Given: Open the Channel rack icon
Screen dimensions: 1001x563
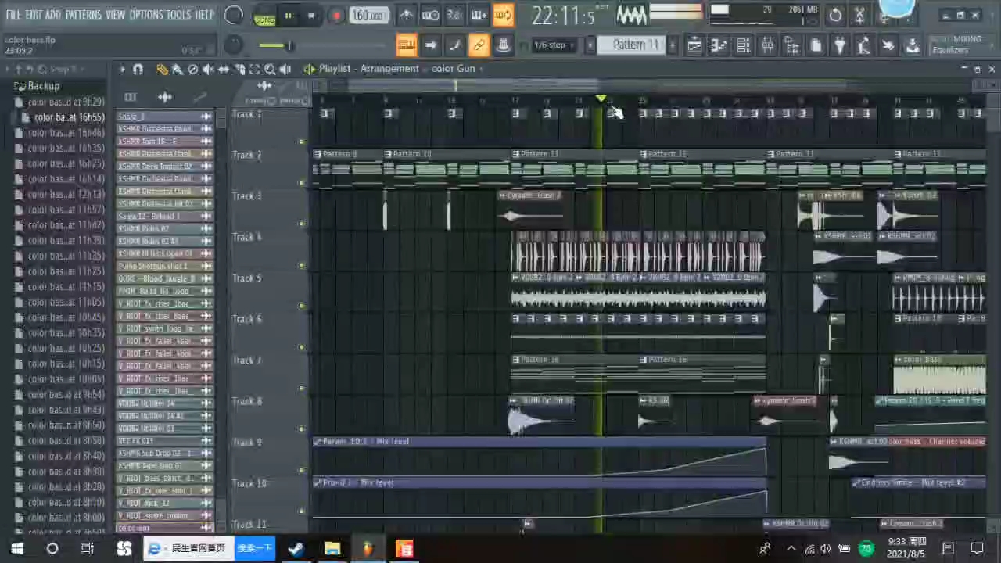Looking at the screenshot, I should pos(743,46).
